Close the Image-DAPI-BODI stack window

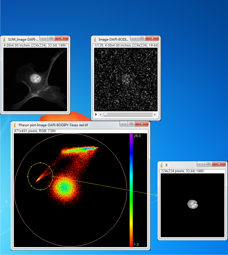tap(152, 38)
